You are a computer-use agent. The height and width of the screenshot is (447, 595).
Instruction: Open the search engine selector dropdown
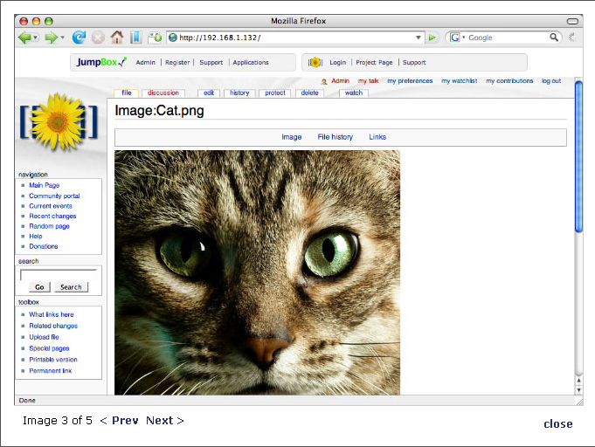click(x=463, y=38)
